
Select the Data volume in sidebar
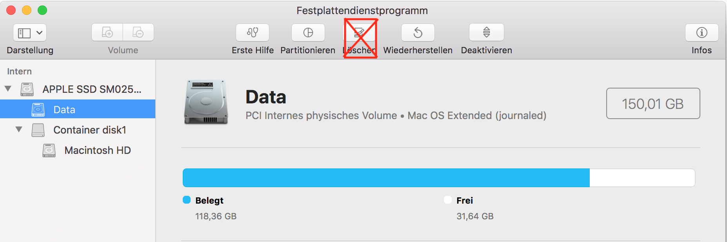[x=64, y=110]
